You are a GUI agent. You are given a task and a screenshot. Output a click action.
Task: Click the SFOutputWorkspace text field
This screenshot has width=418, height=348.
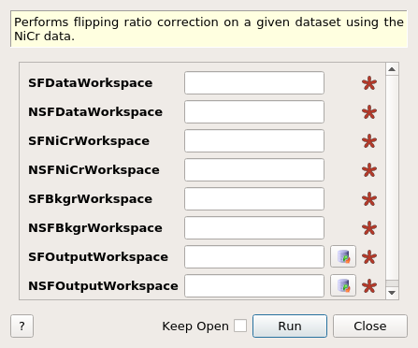point(254,257)
